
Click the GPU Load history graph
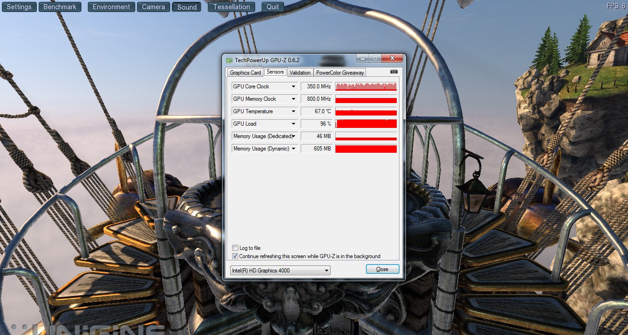click(366, 124)
